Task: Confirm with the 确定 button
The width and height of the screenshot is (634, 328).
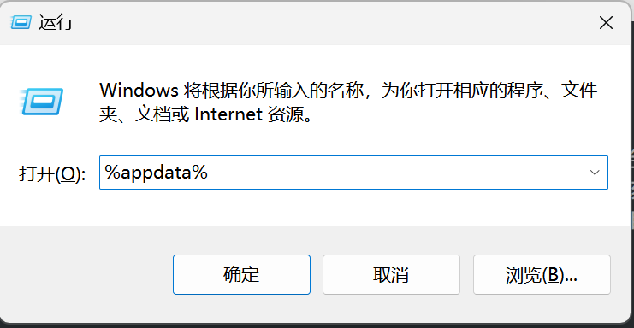Action: coord(241,275)
